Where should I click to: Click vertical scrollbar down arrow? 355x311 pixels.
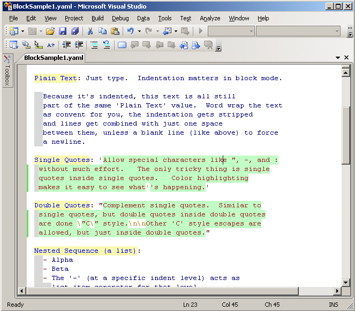pos(346,282)
